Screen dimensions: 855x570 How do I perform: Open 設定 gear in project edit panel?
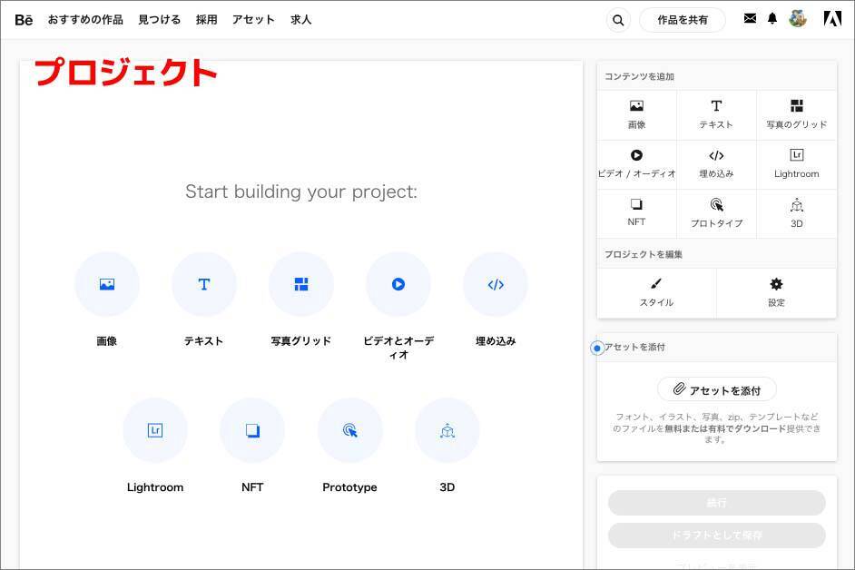pyautogui.click(x=776, y=292)
